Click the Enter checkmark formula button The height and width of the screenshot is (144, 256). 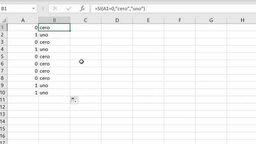click(69, 8)
